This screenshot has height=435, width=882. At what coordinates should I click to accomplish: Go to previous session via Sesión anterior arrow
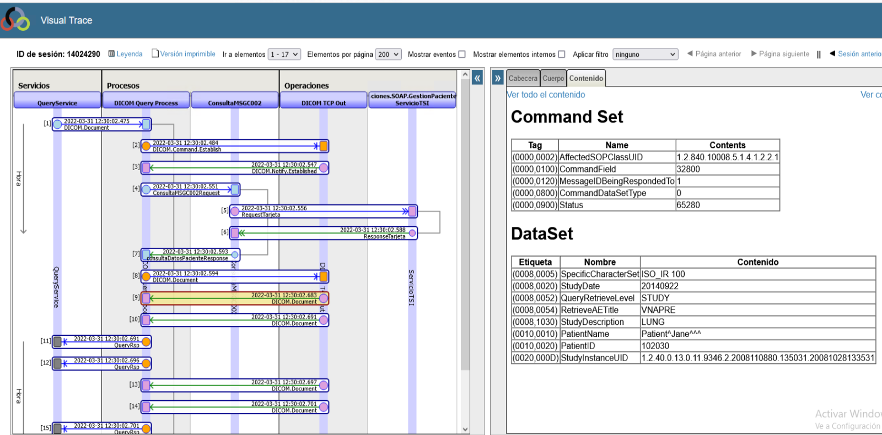point(832,54)
